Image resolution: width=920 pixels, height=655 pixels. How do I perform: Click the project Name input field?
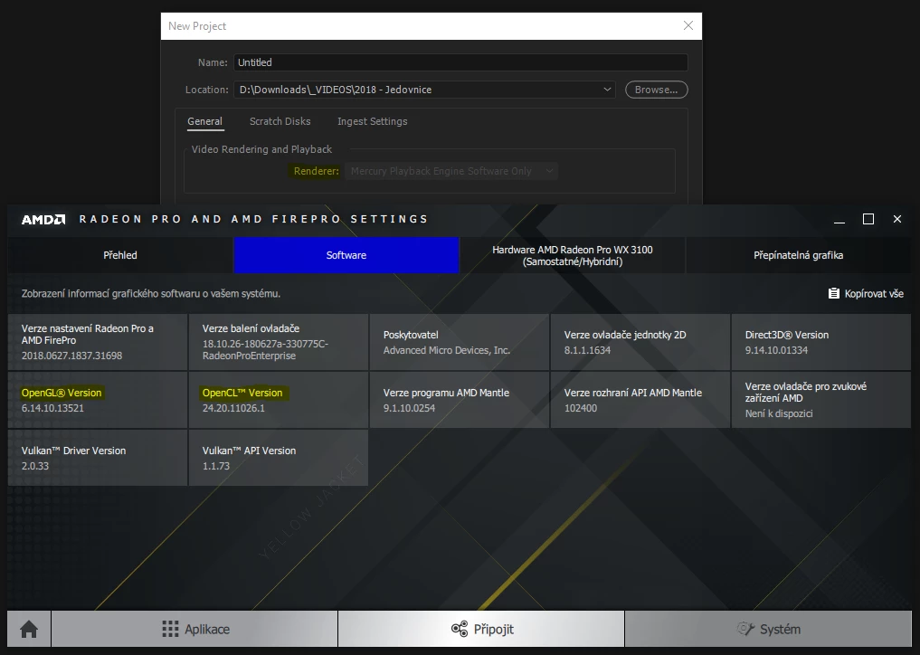pyautogui.click(x=460, y=62)
